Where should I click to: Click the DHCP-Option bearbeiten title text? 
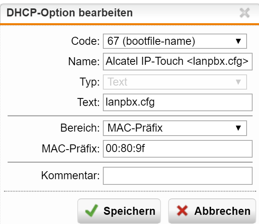(x=70, y=13)
